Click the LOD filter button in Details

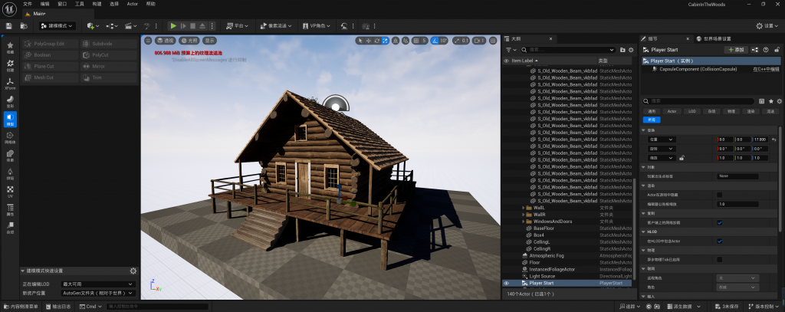click(x=691, y=111)
